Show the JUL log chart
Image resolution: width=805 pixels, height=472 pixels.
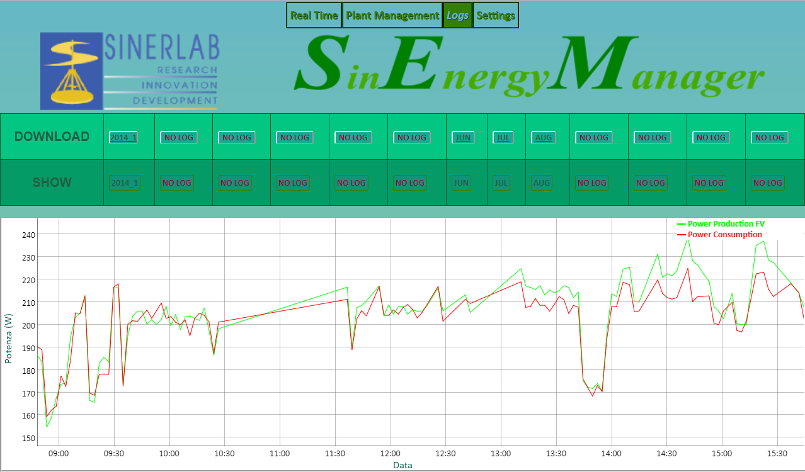tap(502, 183)
